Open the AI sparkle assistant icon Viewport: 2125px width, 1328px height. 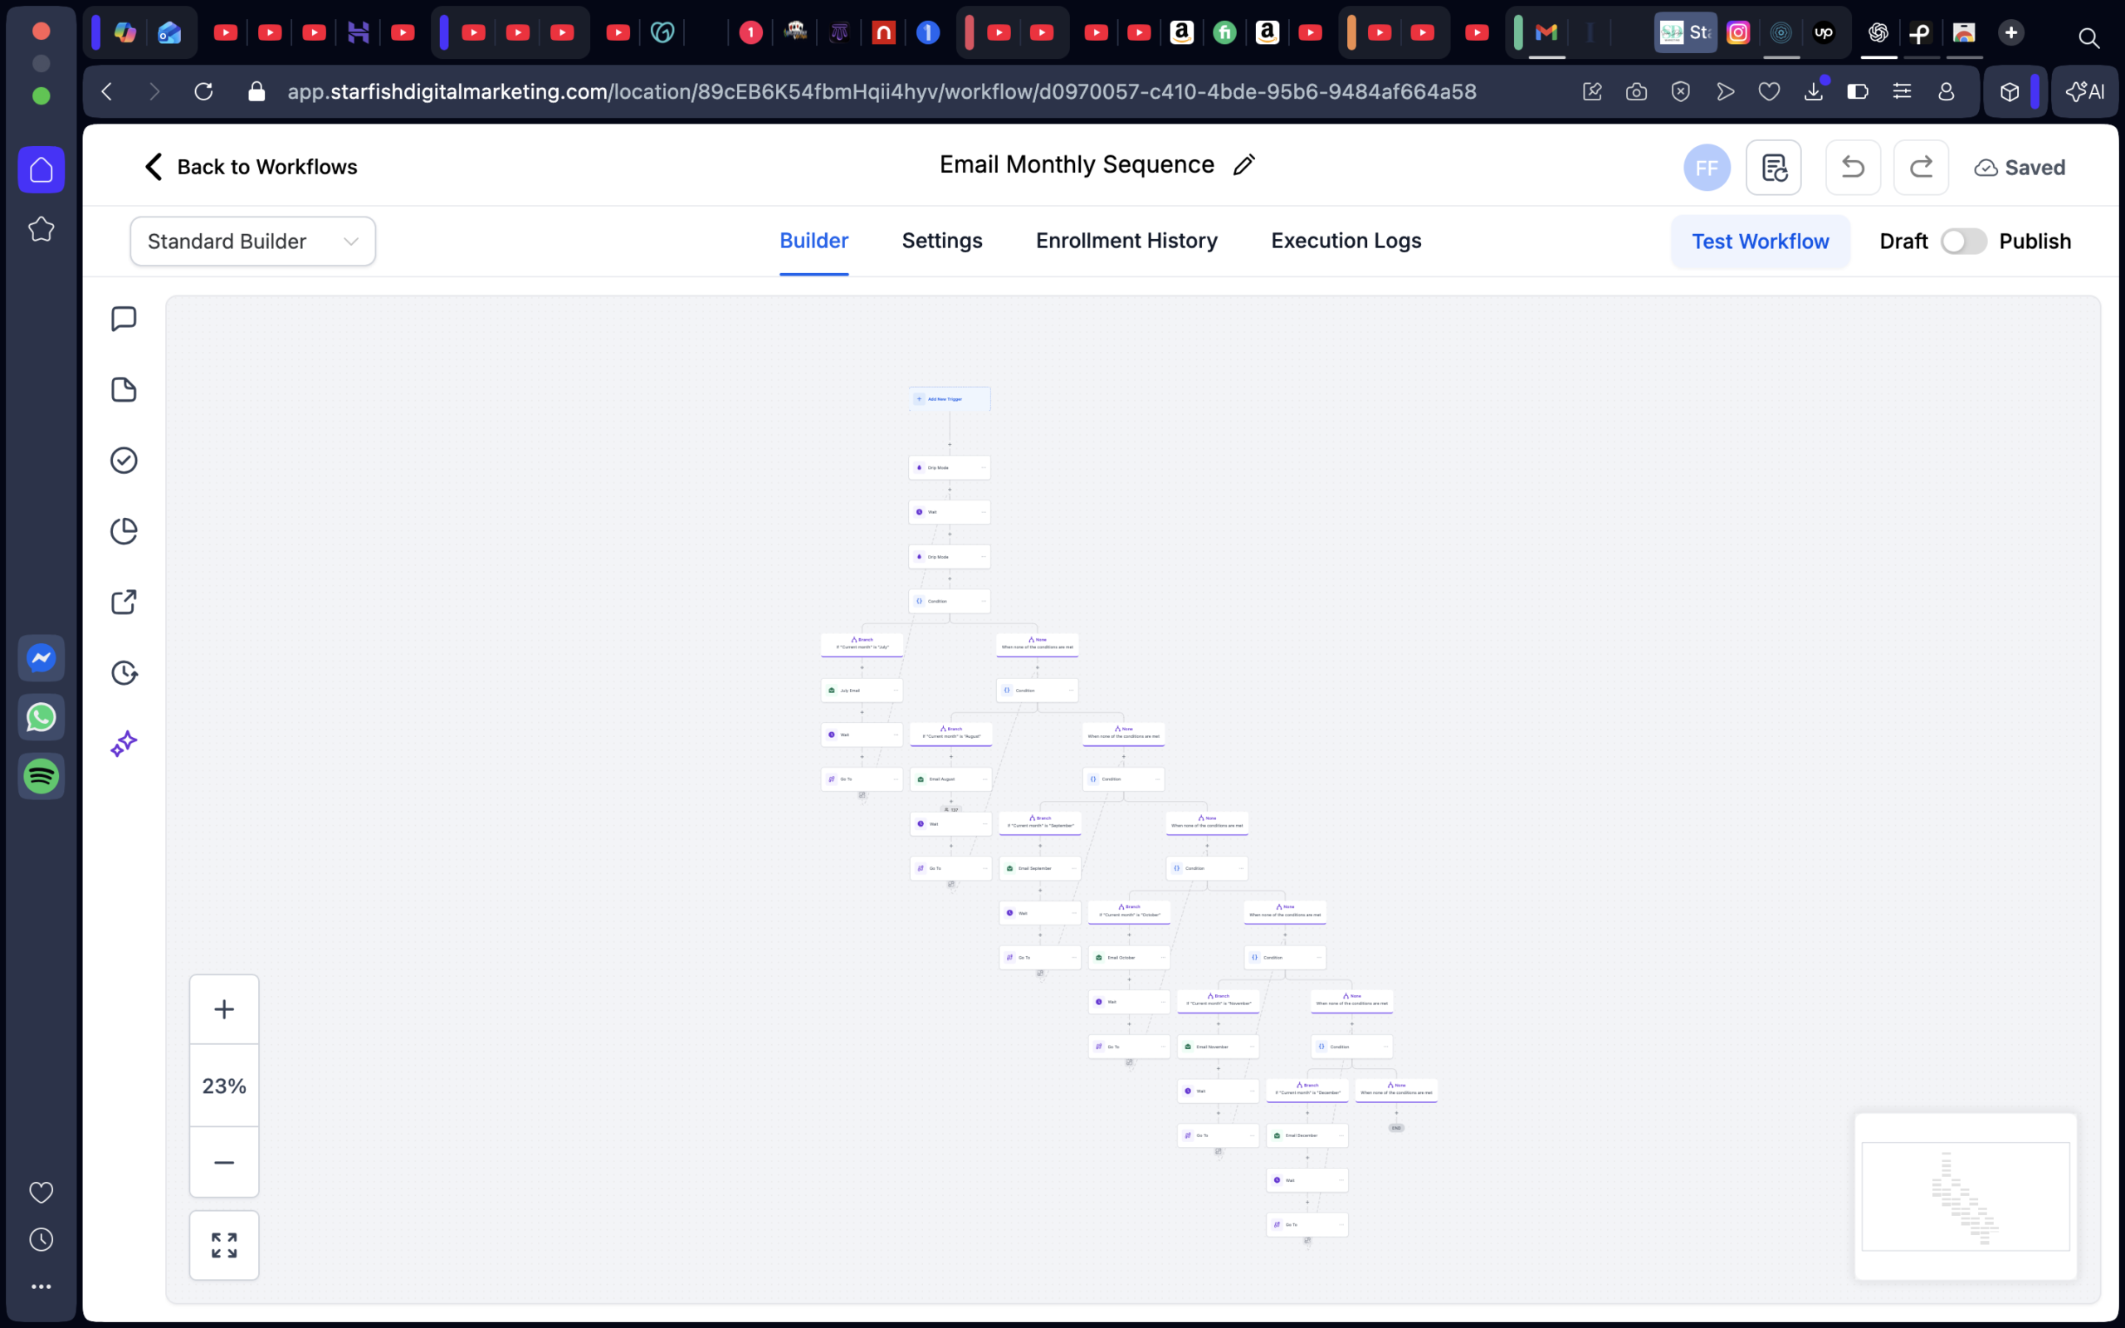click(x=124, y=744)
